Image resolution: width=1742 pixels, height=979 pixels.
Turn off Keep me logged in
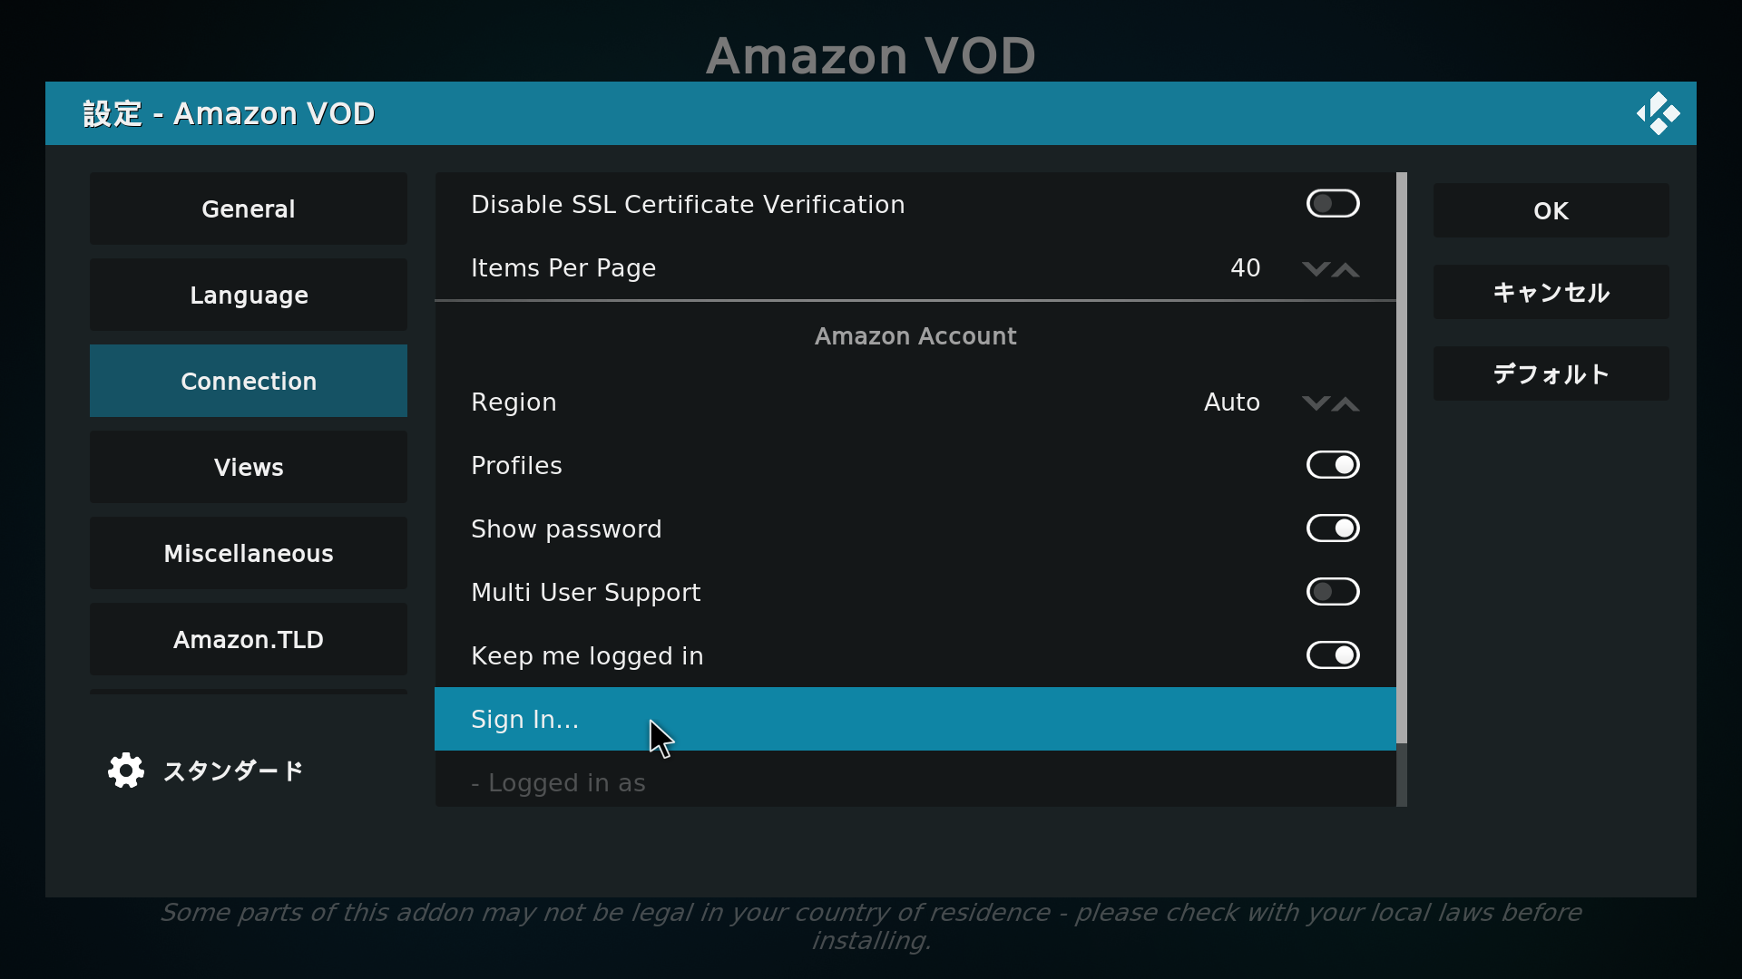tap(1332, 655)
